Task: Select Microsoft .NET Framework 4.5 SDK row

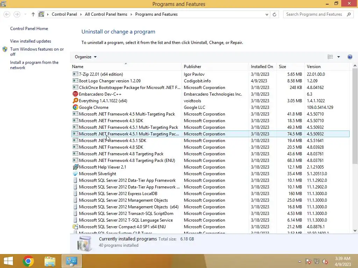Action: pyautogui.click(x=210, y=120)
